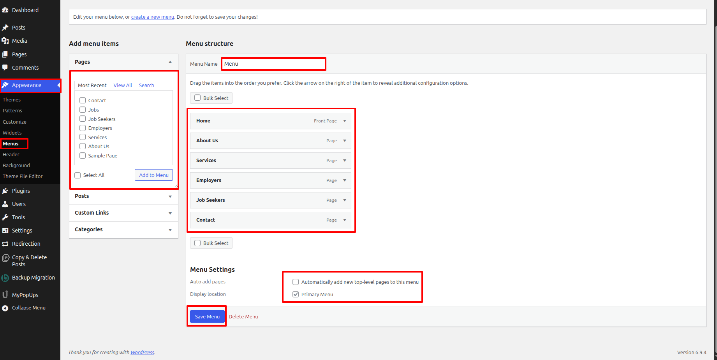Switch to the View All tab
Image resolution: width=717 pixels, height=360 pixels.
point(123,85)
